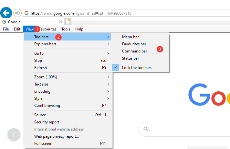Select the Google tab
230x149 pixels.
coord(32,22)
